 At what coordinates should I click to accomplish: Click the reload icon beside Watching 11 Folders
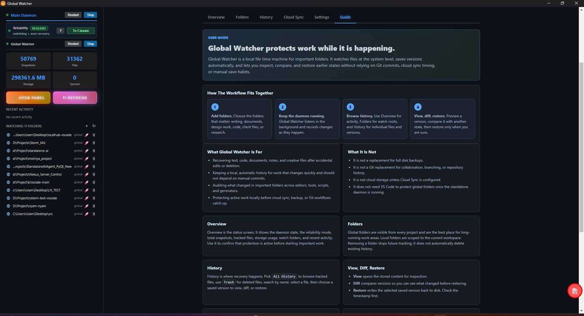pos(94,126)
